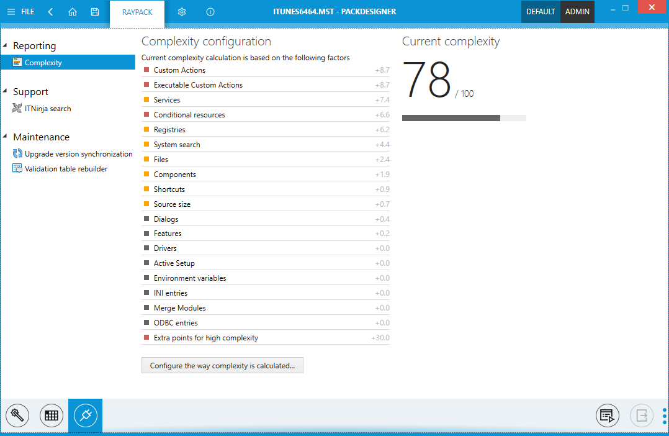Click the Home icon in the title bar

point(73,12)
